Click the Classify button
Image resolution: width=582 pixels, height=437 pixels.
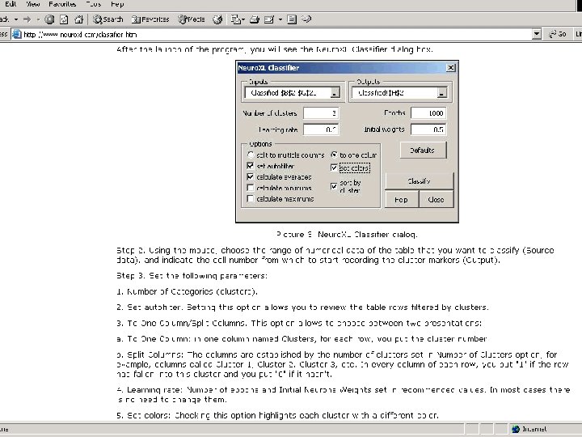click(x=420, y=181)
